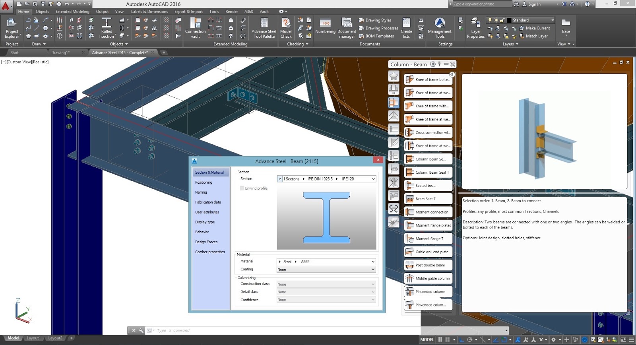Toggle hardware acceleration in the status bar

point(585,340)
